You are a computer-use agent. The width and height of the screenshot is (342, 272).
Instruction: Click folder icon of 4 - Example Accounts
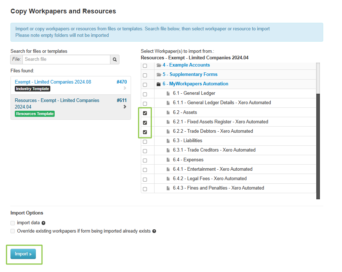159,65
